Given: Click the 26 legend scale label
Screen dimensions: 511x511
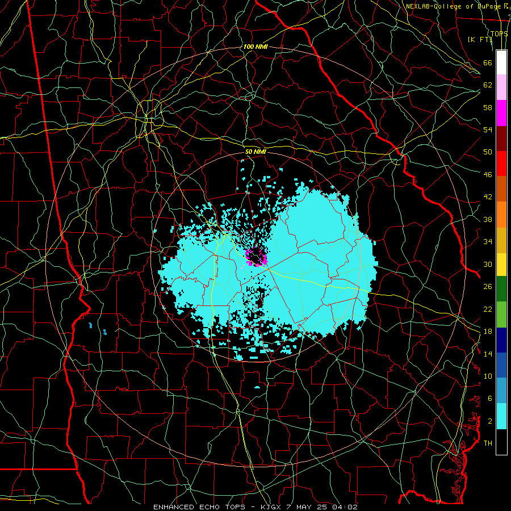Looking at the screenshot, I should pos(488,287).
